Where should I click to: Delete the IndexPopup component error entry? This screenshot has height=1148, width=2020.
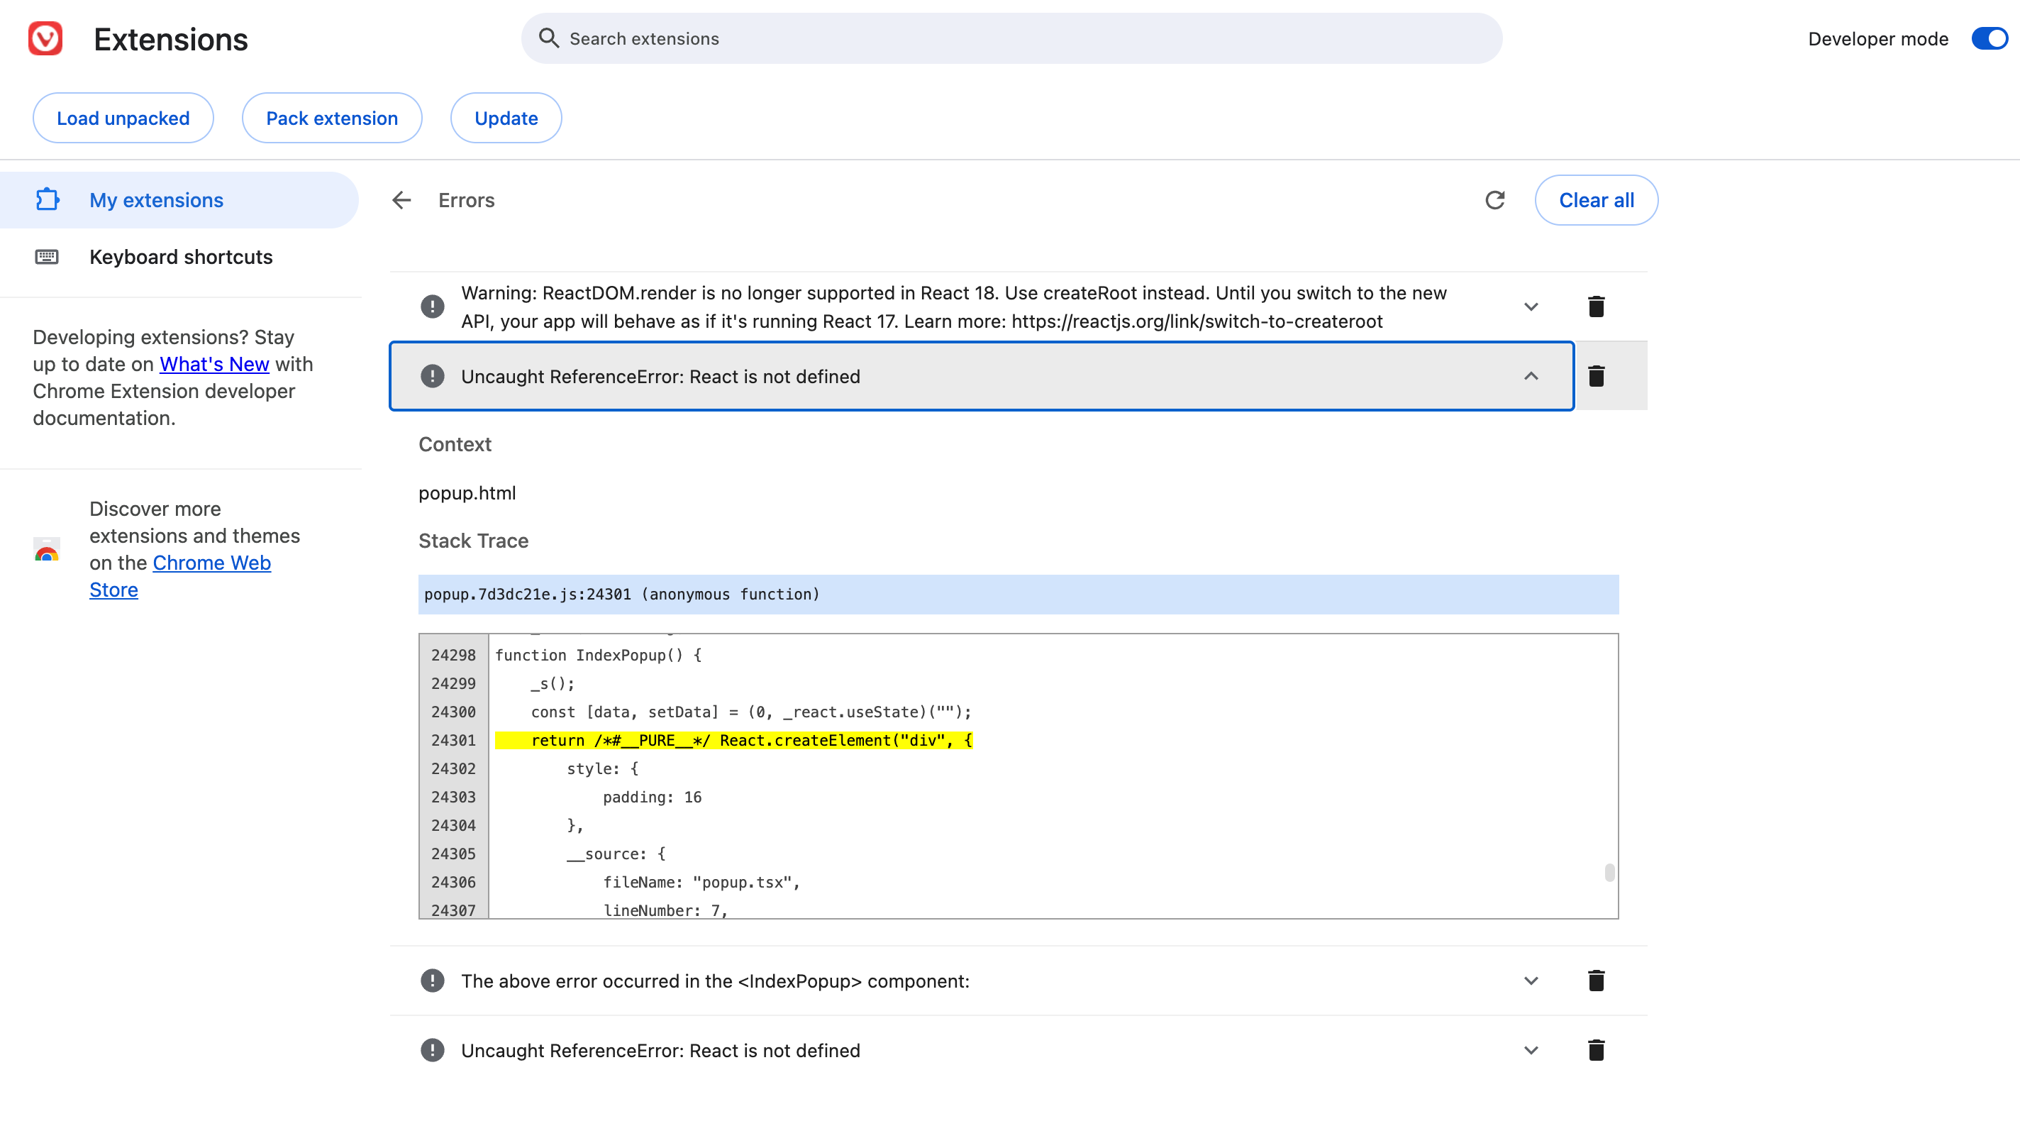(x=1596, y=981)
